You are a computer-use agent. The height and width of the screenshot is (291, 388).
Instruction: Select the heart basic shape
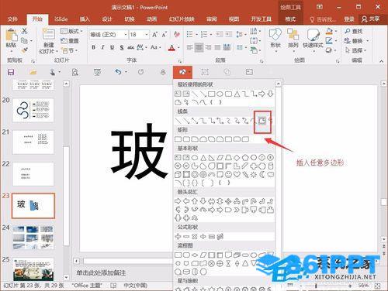click(x=237, y=175)
